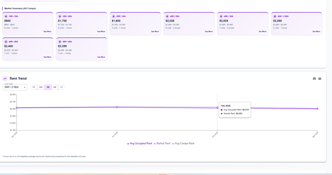Click the unit icon on the 4BR / 3.5BA card
This screenshot has width=332, height=175.
tap(275, 16)
